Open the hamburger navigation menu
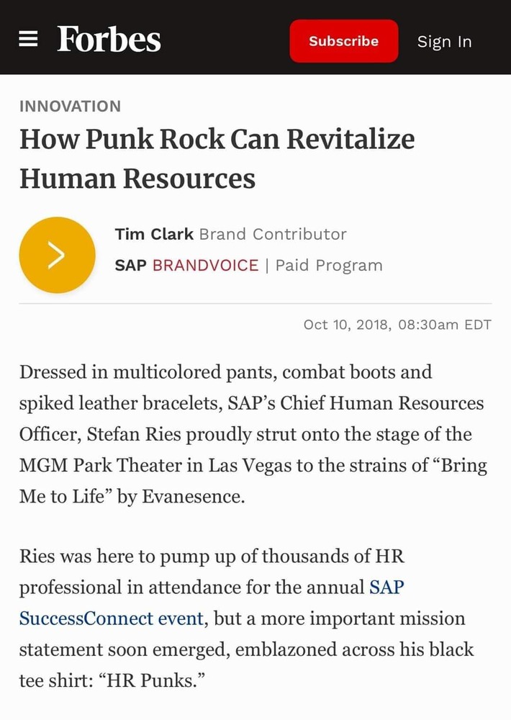 point(28,40)
